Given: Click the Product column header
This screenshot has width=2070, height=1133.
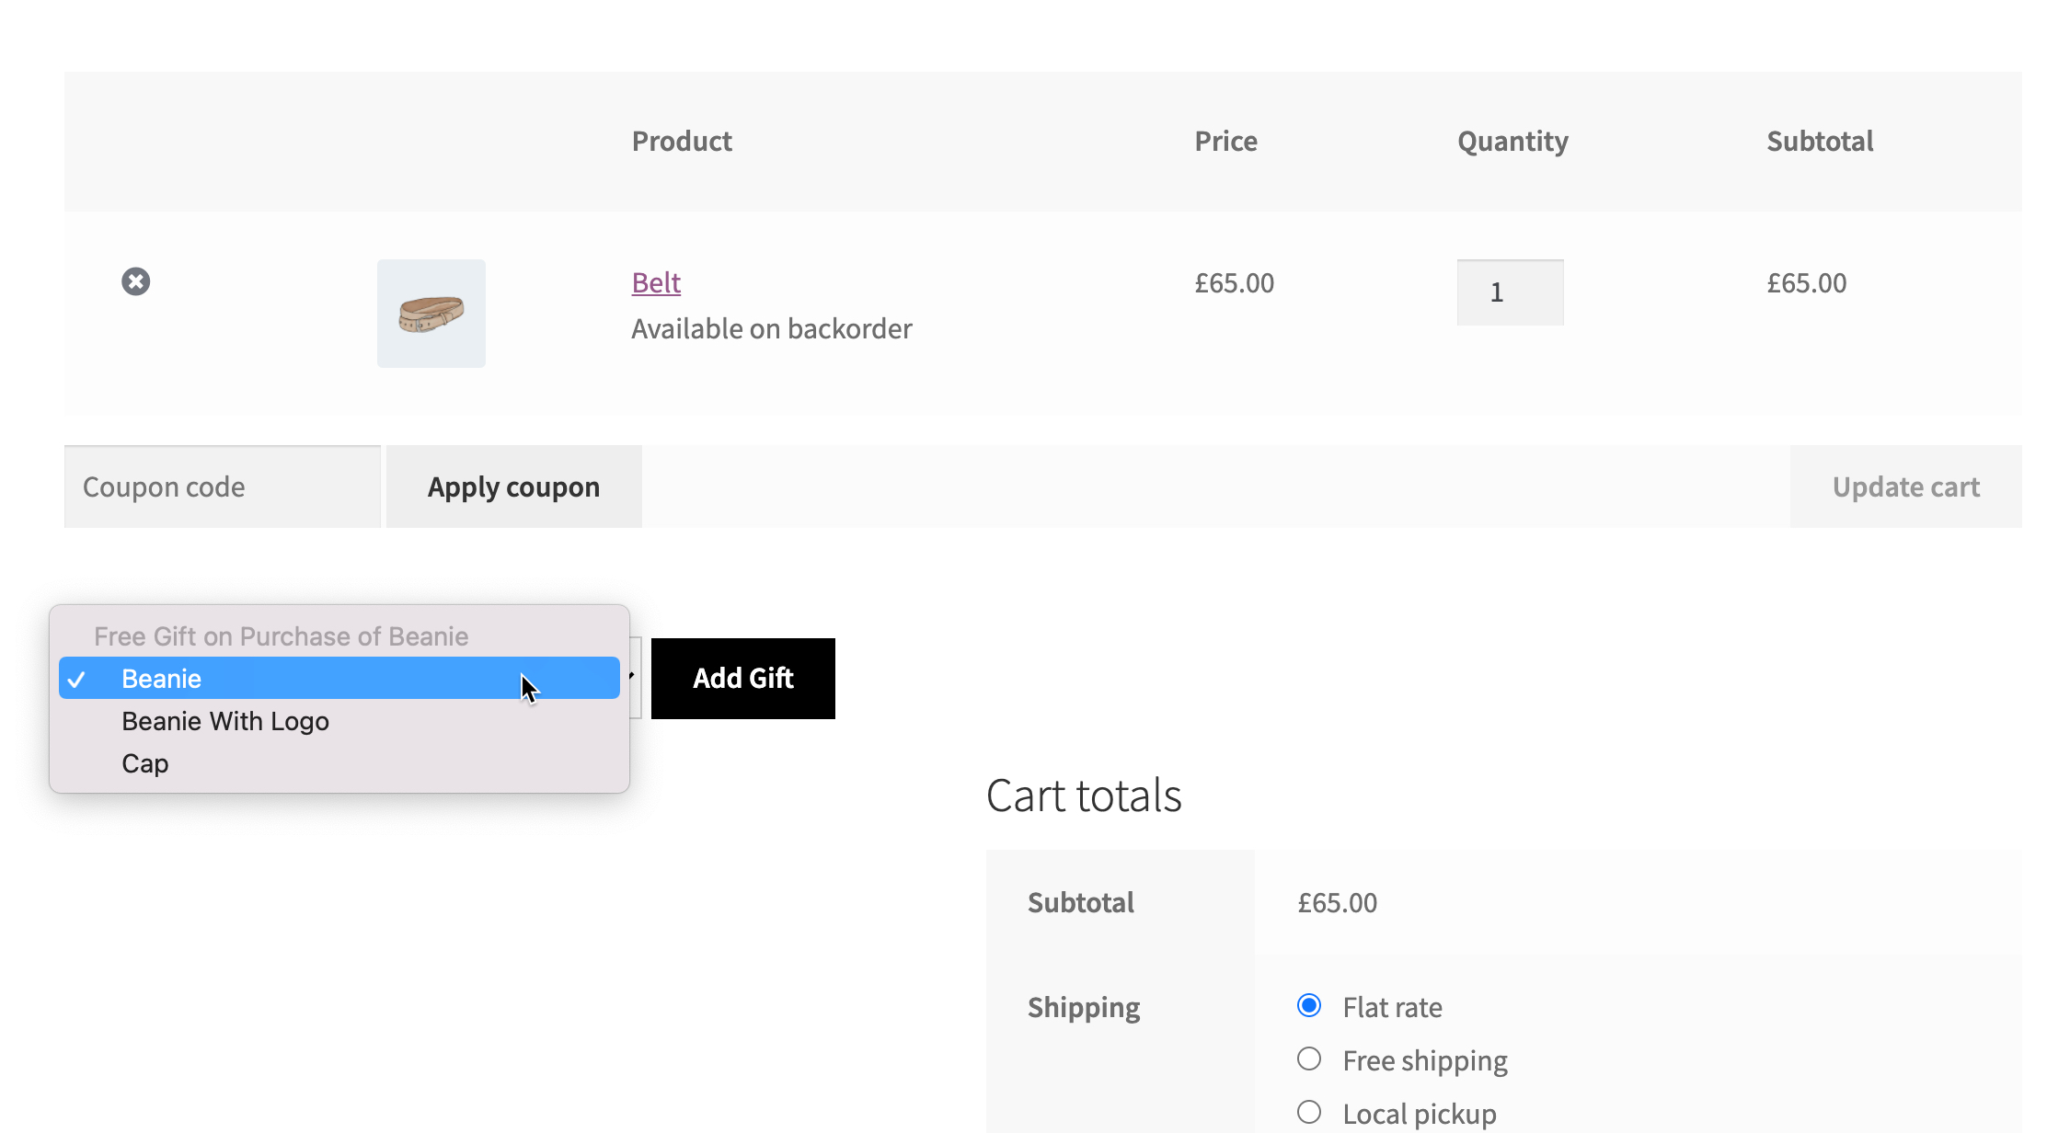Looking at the screenshot, I should (682, 141).
